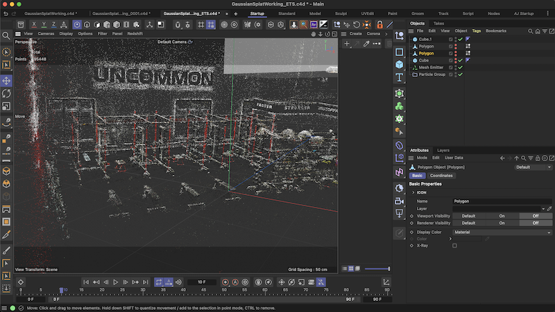Click Objects panel filter icon
555x312 pixels.
tap(545, 31)
